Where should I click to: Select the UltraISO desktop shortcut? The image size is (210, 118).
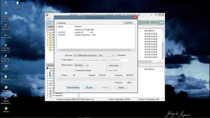pyautogui.click(x=6, y=68)
